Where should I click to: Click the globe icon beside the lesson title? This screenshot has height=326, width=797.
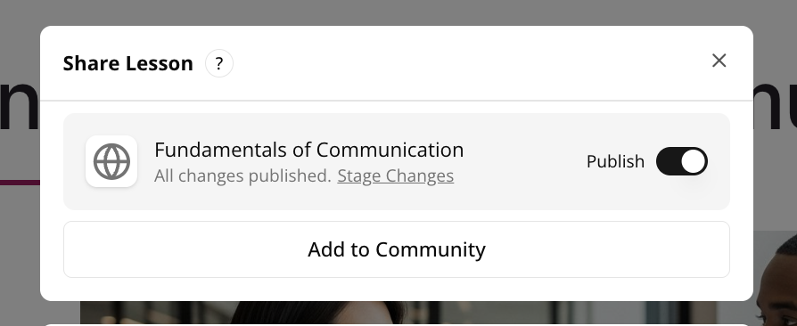tap(111, 161)
